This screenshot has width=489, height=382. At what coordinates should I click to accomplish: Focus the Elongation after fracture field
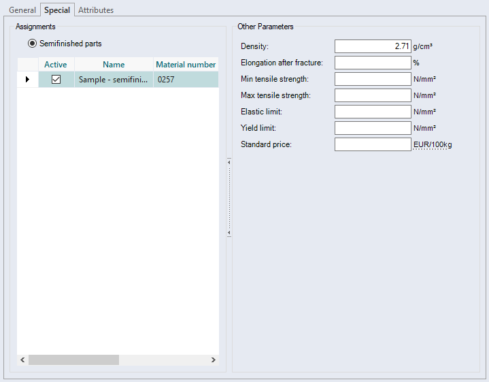[373, 63]
